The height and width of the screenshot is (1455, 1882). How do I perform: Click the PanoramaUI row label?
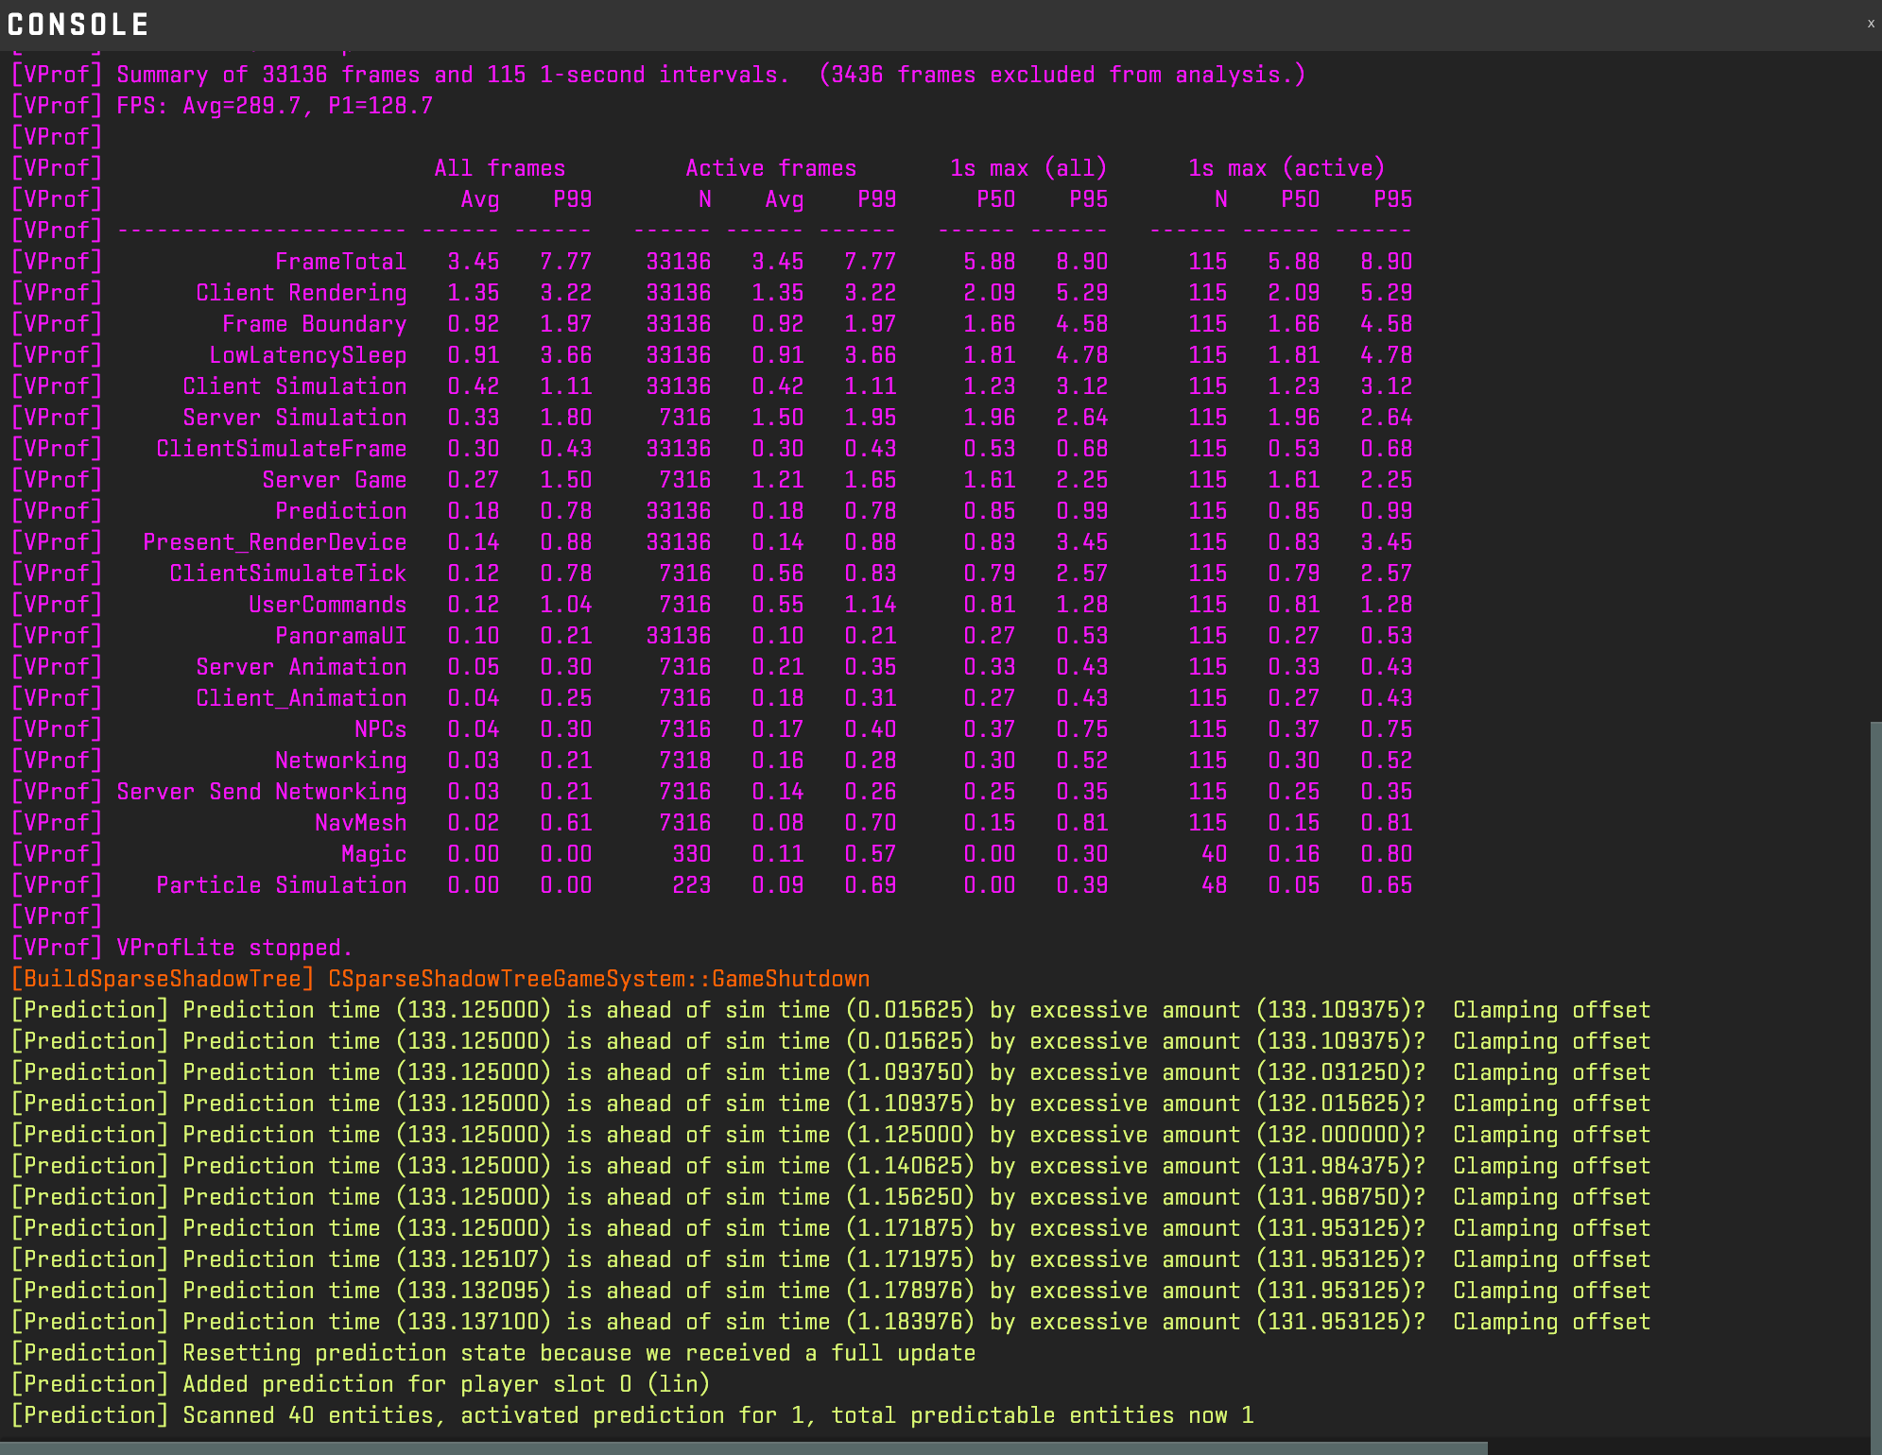point(340,636)
